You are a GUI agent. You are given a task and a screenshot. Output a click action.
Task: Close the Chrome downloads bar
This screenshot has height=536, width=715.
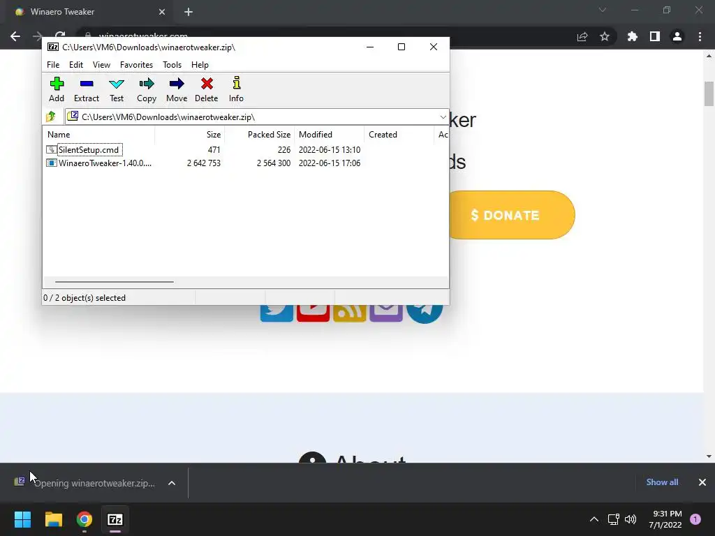(702, 482)
